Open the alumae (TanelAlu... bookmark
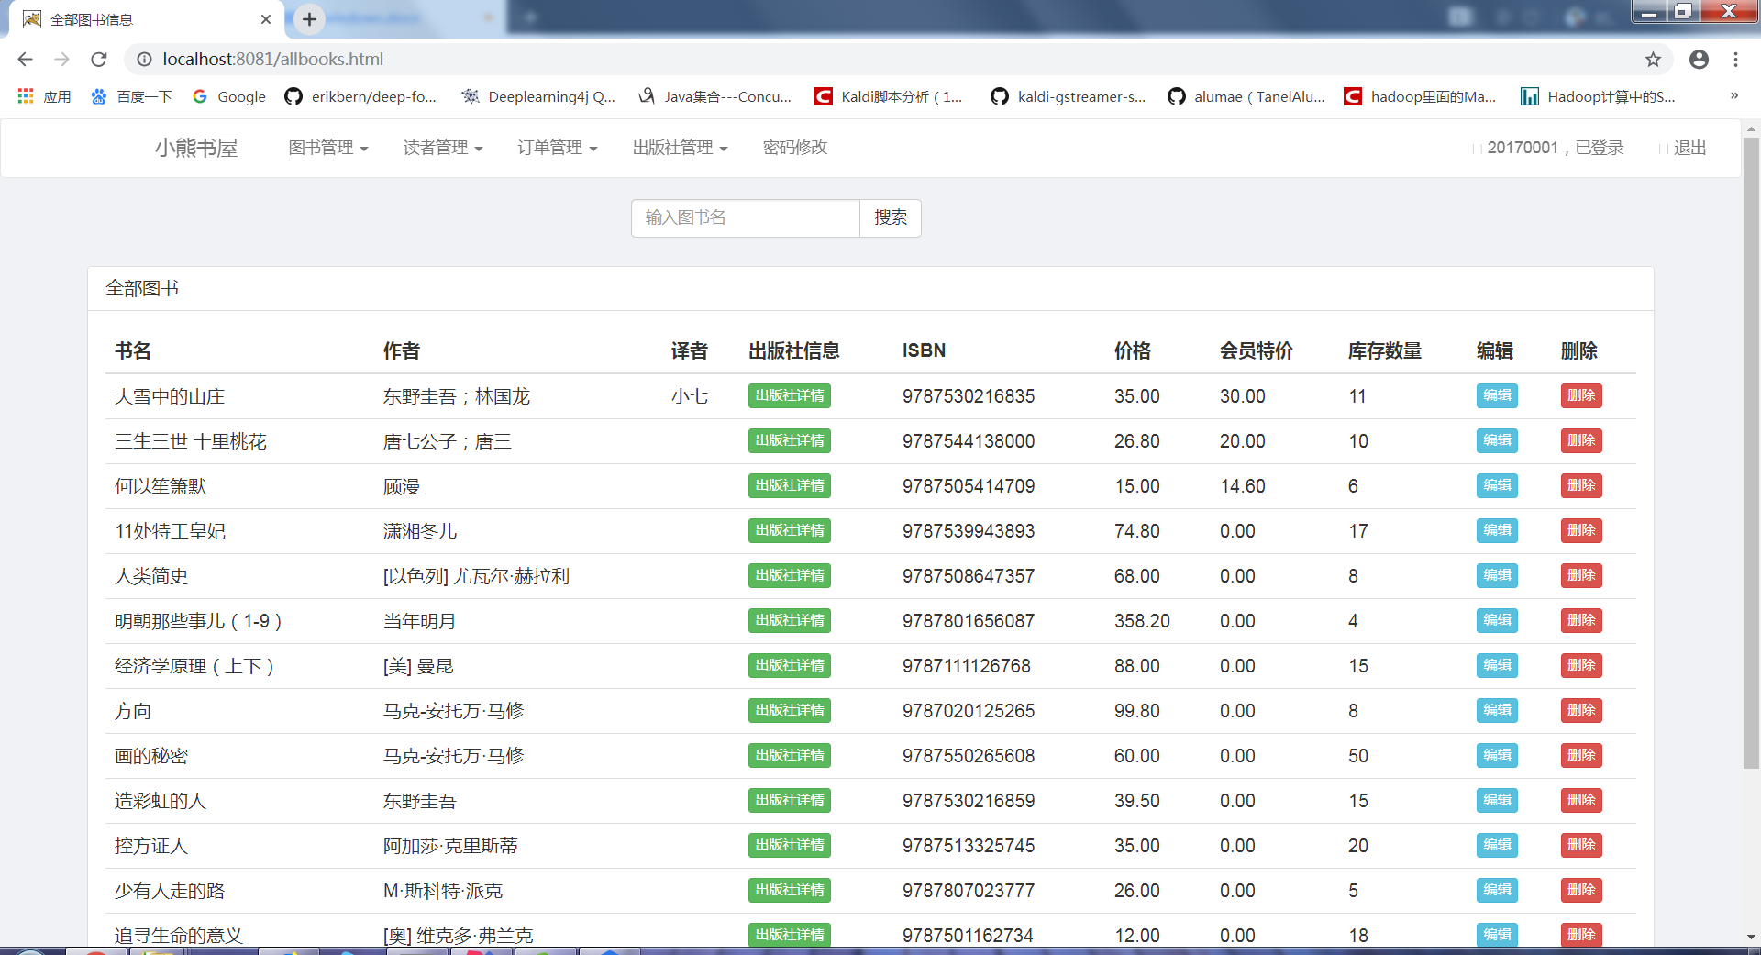Viewport: 1761px width, 955px height. pos(1246,96)
